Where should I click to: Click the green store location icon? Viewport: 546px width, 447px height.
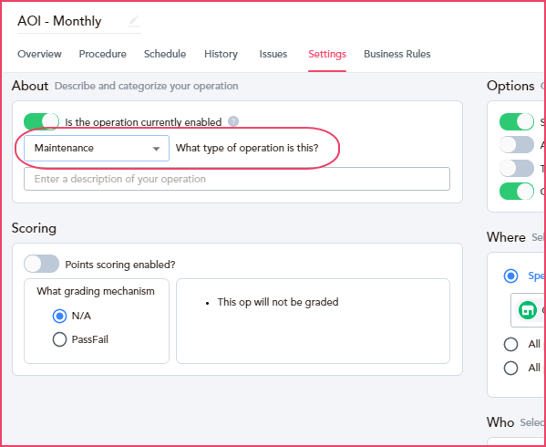528,310
